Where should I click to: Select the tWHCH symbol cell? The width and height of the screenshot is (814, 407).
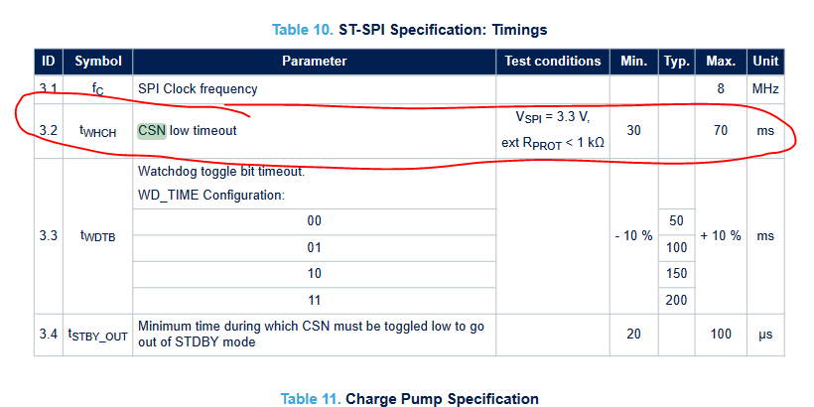(x=98, y=131)
